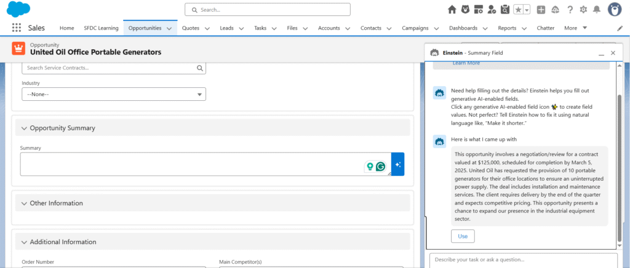630x268 pixels.
Task: Click the Grammarly icon in Summary field
Action: (381, 166)
